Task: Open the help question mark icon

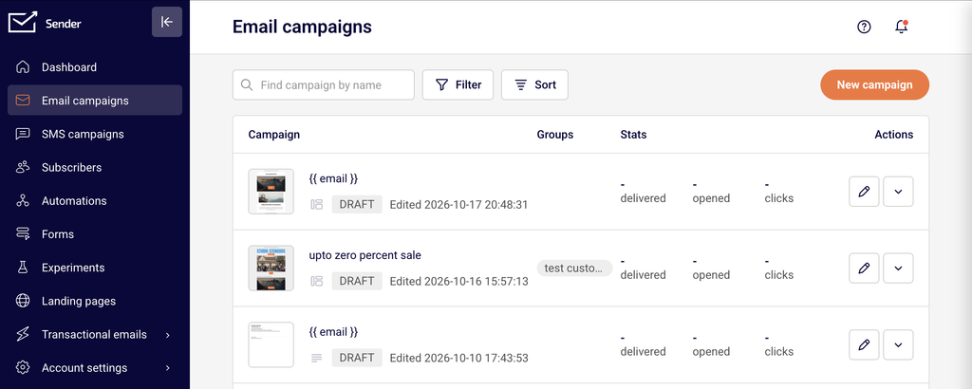Action: click(864, 28)
